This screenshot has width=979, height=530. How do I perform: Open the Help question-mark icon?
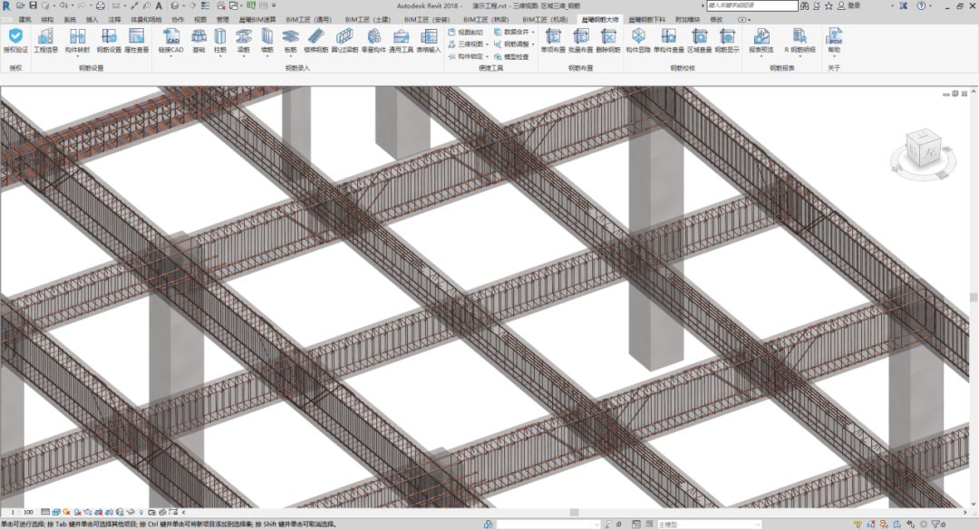point(922,5)
